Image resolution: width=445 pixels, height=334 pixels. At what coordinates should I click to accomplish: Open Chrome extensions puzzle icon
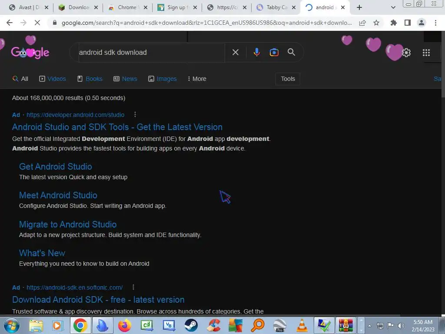(x=393, y=23)
